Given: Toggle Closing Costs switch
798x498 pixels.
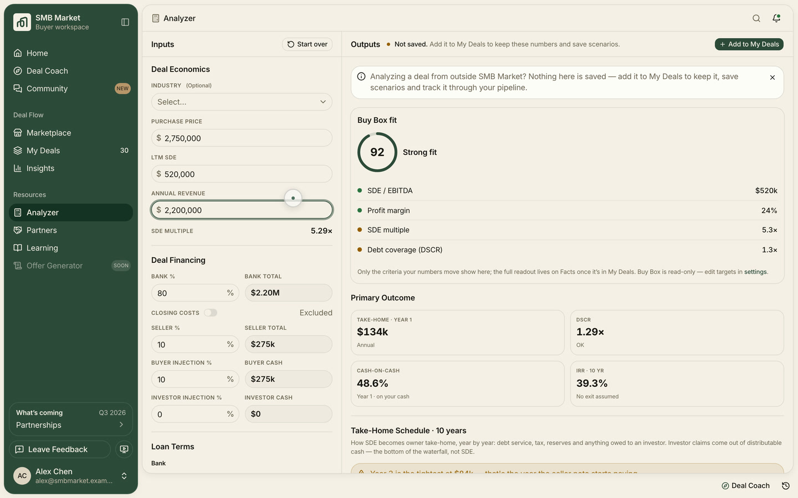Looking at the screenshot, I should pyautogui.click(x=211, y=313).
